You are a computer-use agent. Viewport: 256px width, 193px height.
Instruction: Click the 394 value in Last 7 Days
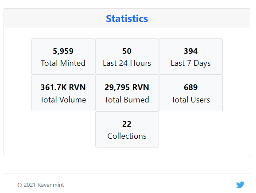pyautogui.click(x=191, y=51)
